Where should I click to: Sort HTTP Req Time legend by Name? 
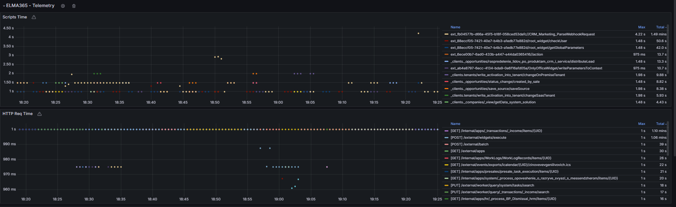coord(455,123)
